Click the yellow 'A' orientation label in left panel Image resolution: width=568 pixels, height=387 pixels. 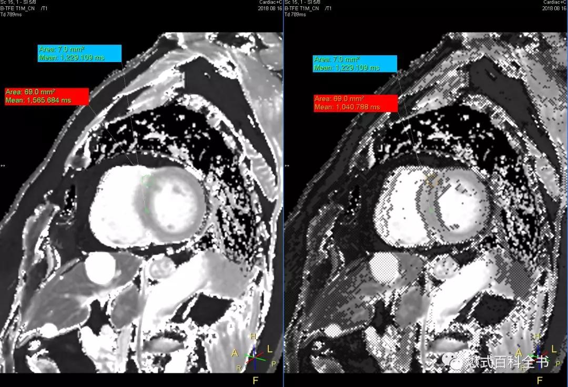(235, 353)
